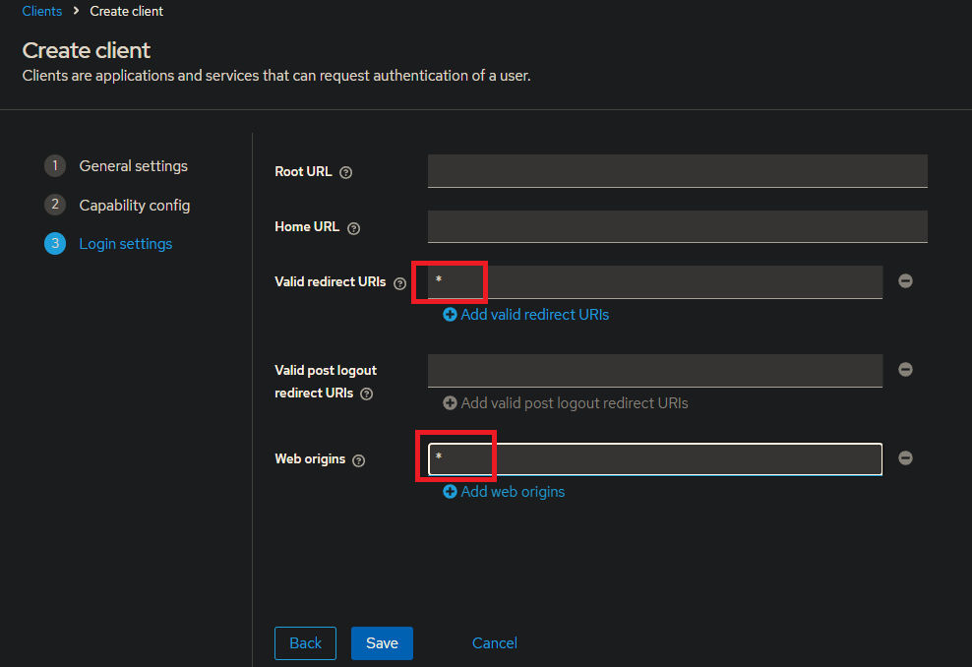Screen dimensions: 972x667
Task: Click the Create client page heading
Action: pyautogui.click(x=87, y=50)
